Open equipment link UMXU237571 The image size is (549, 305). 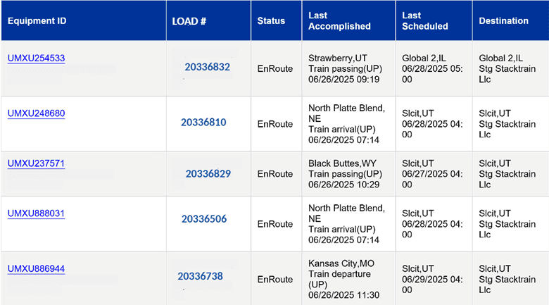[36, 163]
